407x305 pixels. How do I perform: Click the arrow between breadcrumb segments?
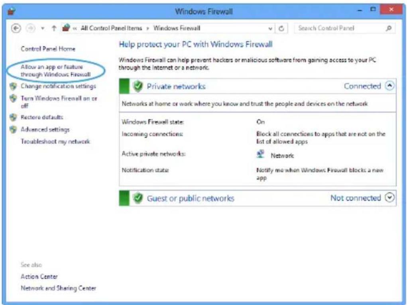click(148, 28)
